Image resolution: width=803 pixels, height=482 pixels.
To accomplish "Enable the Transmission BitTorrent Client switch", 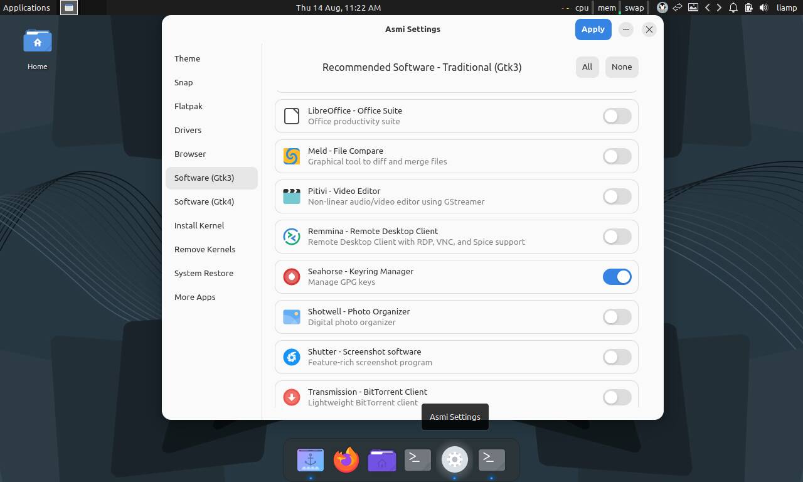I will point(617,397).
